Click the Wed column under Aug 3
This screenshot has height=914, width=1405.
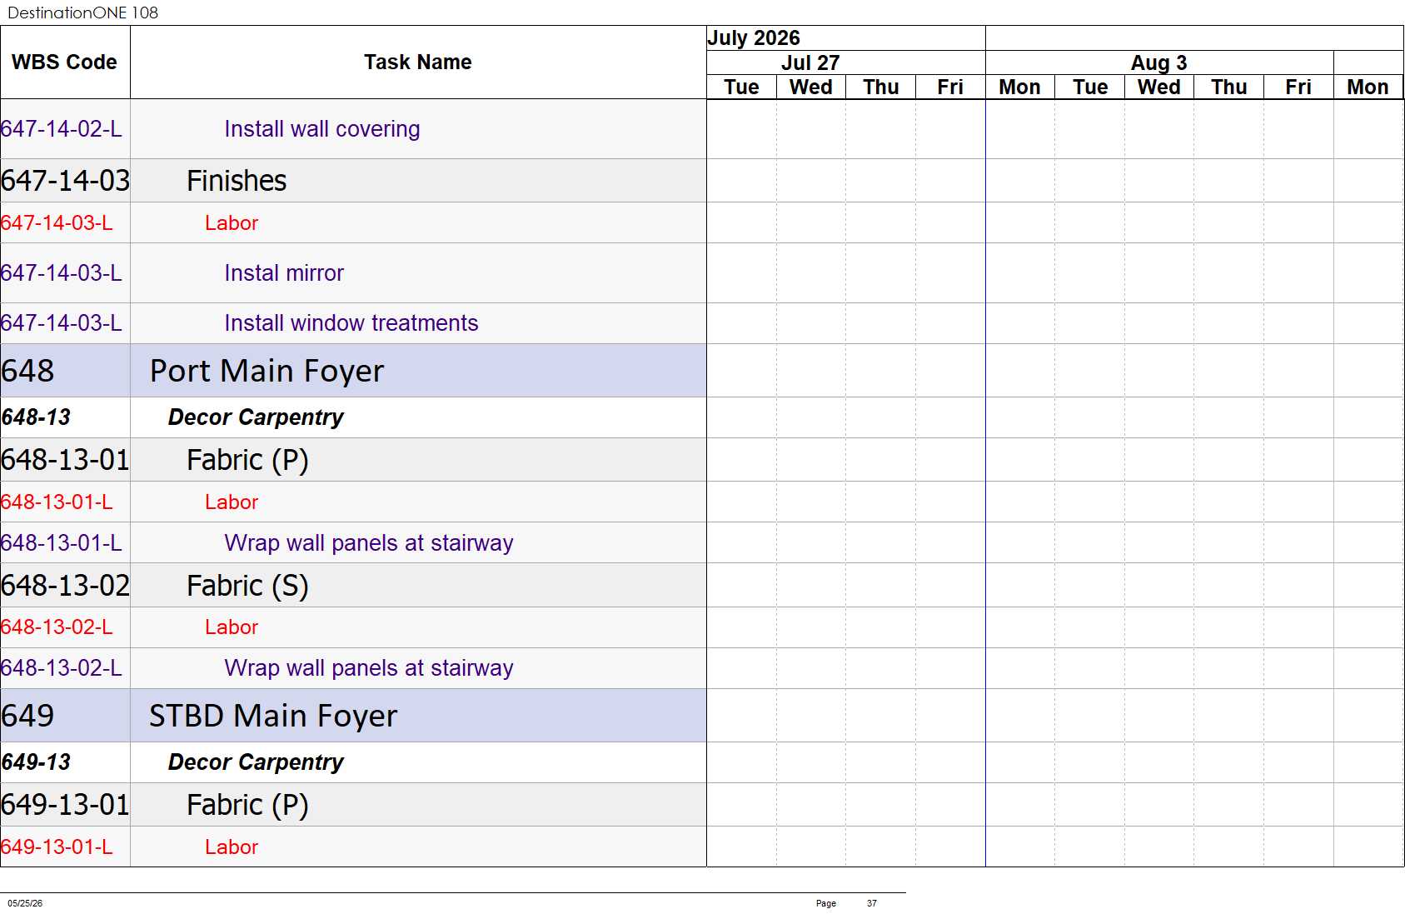tap(1159, 87)
